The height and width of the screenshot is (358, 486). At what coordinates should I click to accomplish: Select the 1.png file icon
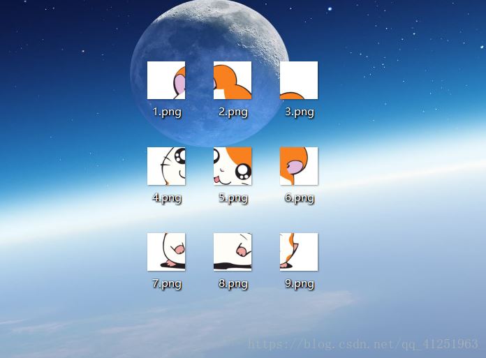click(166, 80)
